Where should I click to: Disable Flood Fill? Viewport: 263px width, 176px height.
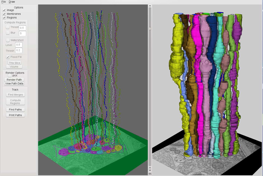coord(8,57)
